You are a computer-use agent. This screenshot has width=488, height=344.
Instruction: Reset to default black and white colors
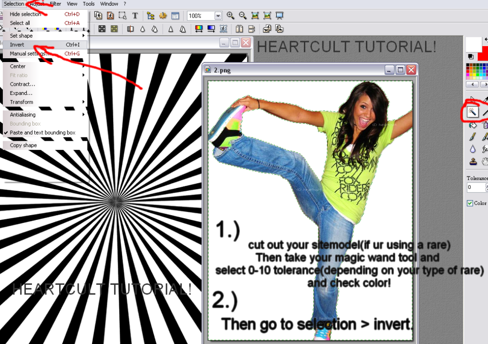[x=470, y=56]
